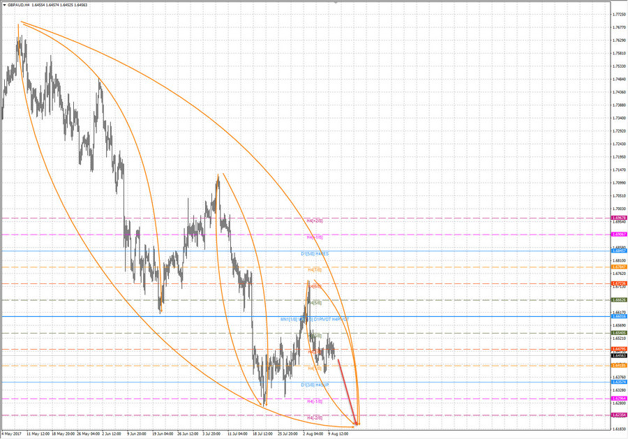
Task: Click the H4[7/8] level label
Action: pyautogui.click(x=315, y=270)
